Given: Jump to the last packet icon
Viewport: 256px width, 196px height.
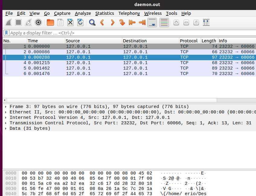Looking at the screenshot, I should [142, 22].
